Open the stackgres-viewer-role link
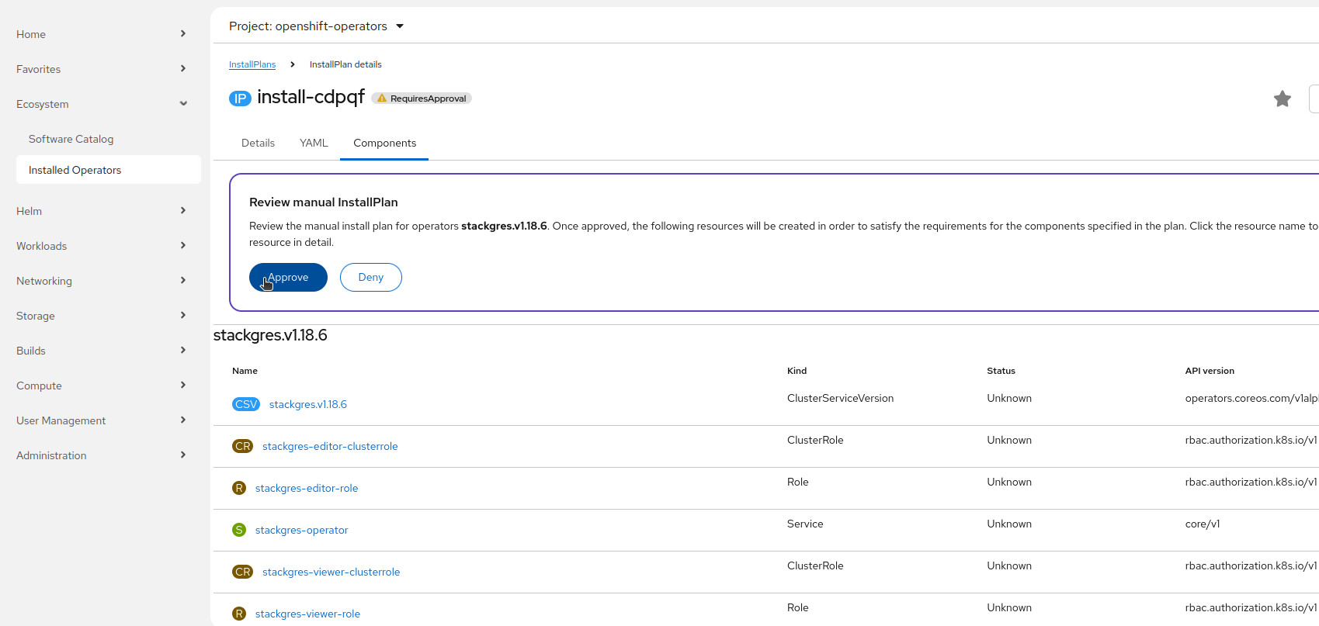The height and width of the screenshot is (626, 1319). tap(307, 614)
